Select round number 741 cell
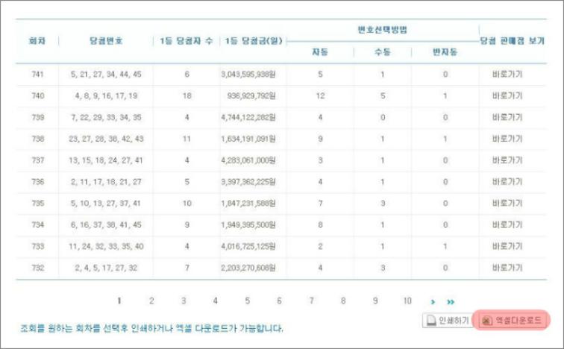 click(38, 74)
